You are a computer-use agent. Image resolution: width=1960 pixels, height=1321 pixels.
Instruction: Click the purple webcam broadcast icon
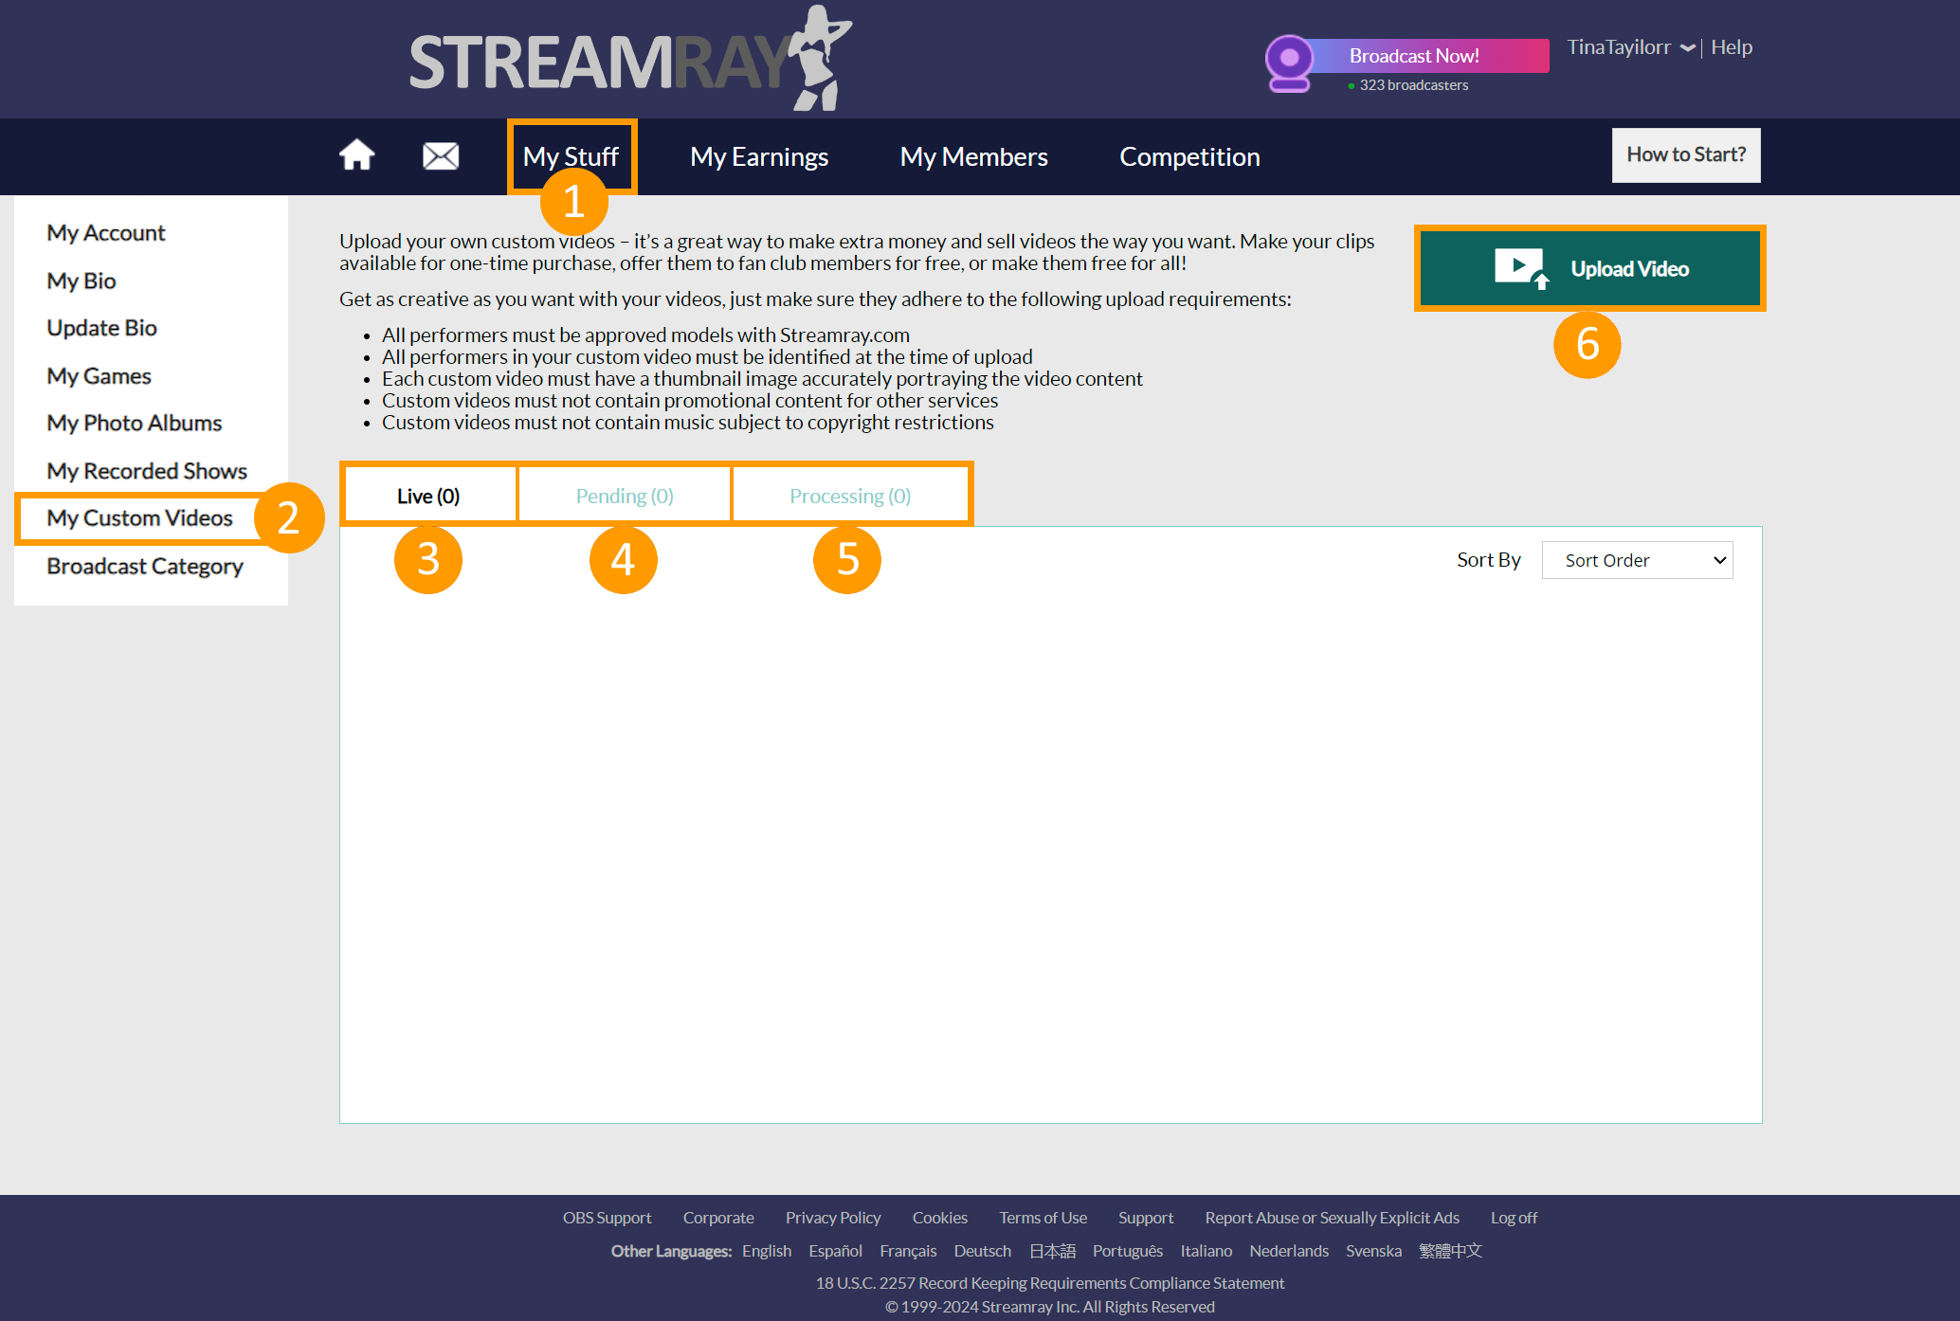[x=1288, y=63]
